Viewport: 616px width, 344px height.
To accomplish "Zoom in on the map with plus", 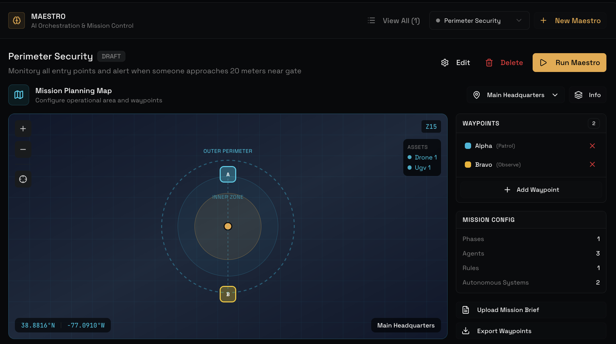I will (x=23, y=129).
